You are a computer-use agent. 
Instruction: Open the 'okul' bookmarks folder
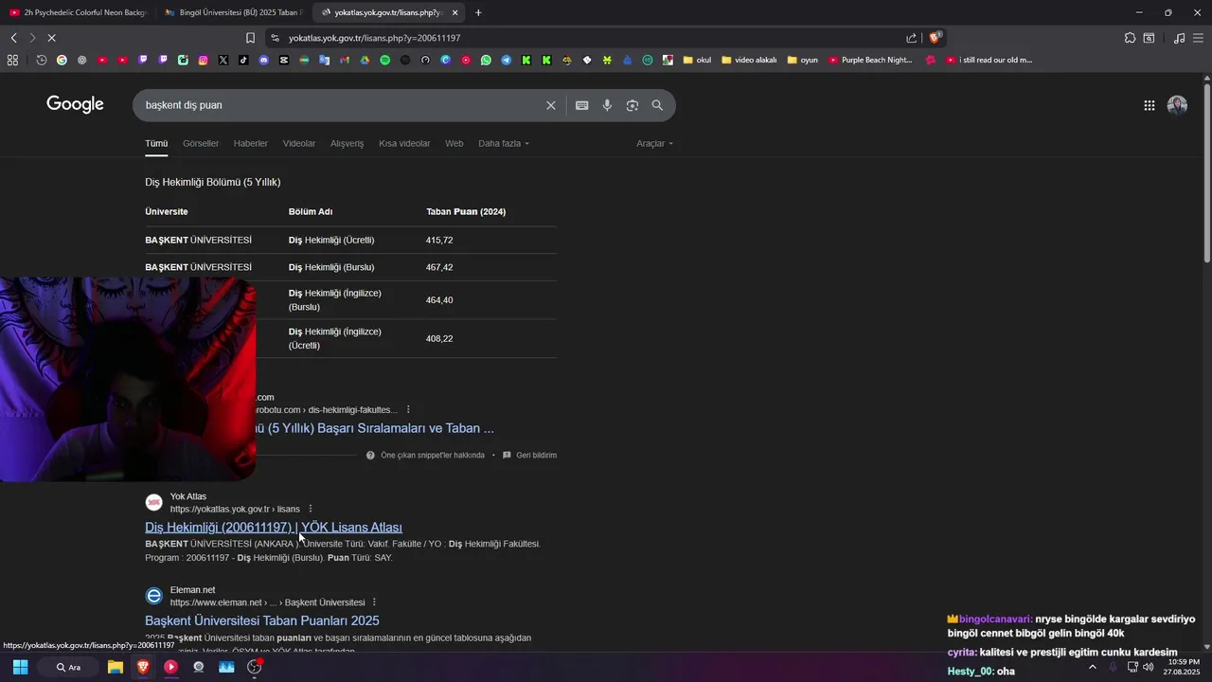pos(696,60)
